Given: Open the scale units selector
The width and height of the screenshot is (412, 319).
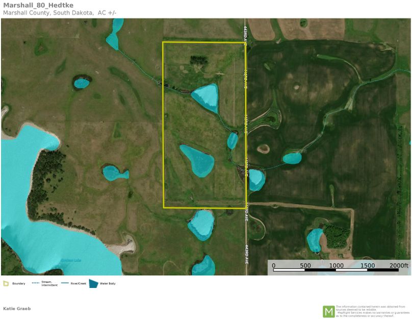Looking at the screenshot, I should click(x=398, y=265).
